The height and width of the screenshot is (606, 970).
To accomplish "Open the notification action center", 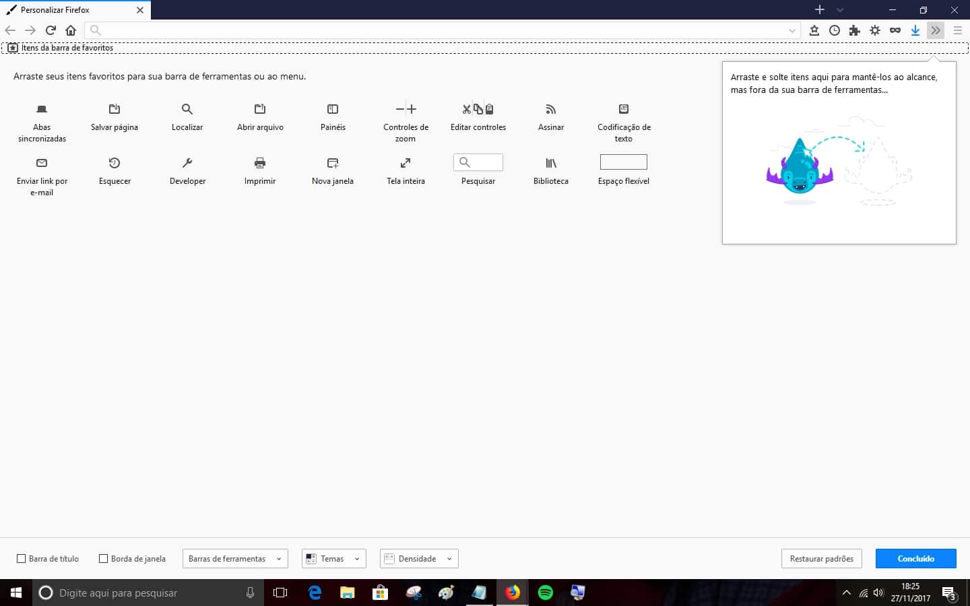I will pyautogui.click(x=949, y=593).
